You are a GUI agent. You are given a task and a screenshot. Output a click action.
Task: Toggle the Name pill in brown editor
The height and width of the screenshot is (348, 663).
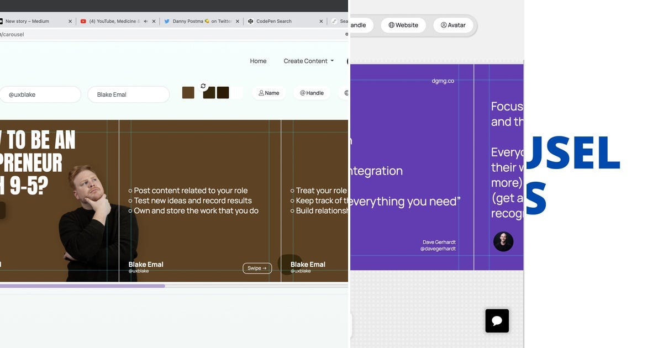tap(269, 93)
